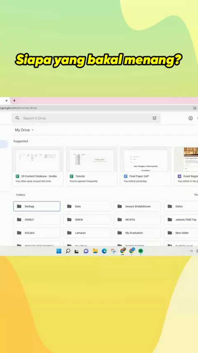198x353 pixels.
Task: Click the search magnifier icon in Drive
Action: pyautogui.click(x=17, y=118)
